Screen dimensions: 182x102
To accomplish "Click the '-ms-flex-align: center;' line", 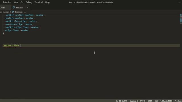I will [x=19, y=24].
